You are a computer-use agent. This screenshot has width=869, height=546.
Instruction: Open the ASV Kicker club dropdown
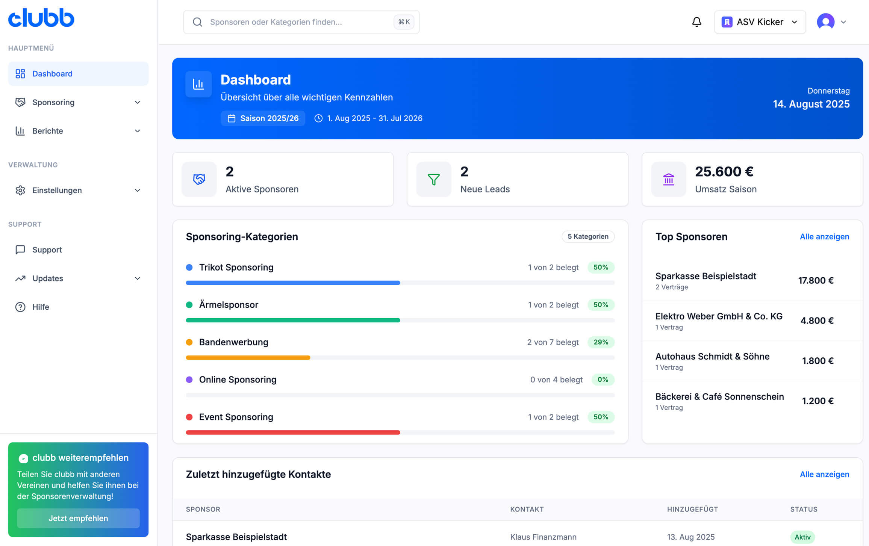pyautogui.click(x=760, y=22)
